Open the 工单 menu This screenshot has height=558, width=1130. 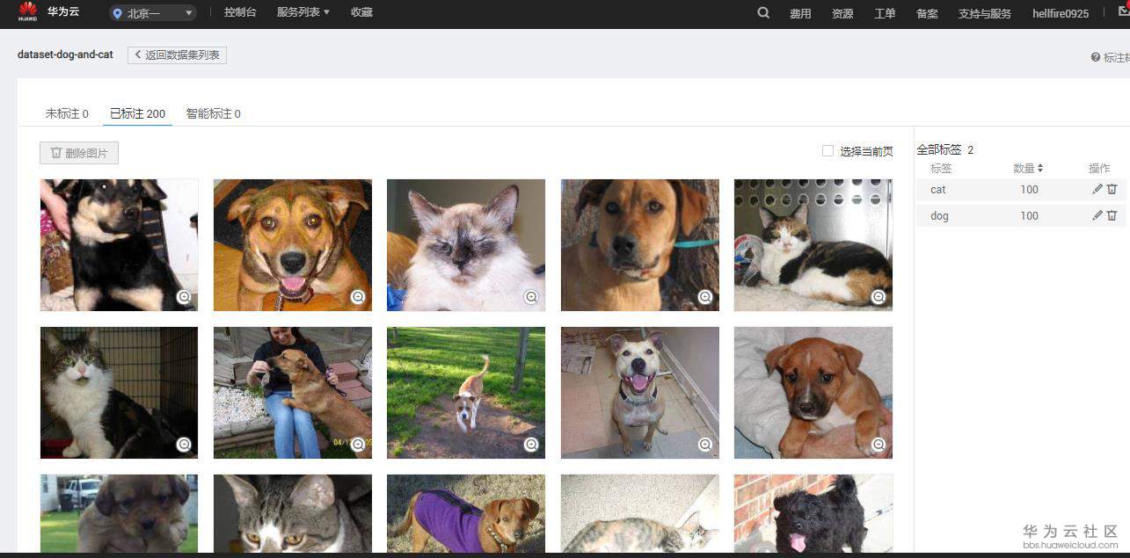[885, 13]
